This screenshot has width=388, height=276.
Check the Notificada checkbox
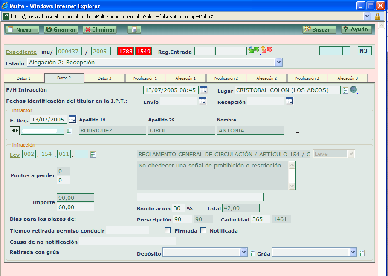(x=203, y=230)
